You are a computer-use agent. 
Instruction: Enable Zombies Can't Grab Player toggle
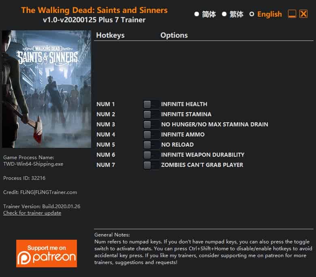tap(151, 165)
